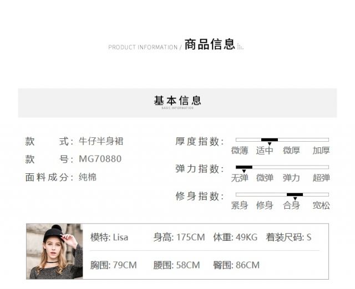This screenshot has width=355, height=289.
Task: Pick the 紧身 fit label
Action: pyautogui.click(x=240, y=205)
